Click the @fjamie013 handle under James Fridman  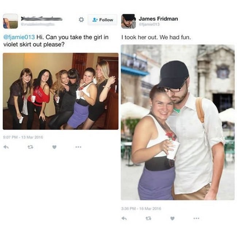click(x=149, y=24)
